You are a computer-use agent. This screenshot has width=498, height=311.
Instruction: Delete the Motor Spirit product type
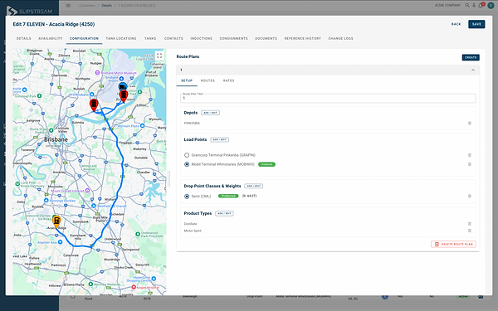pos(470,231)
